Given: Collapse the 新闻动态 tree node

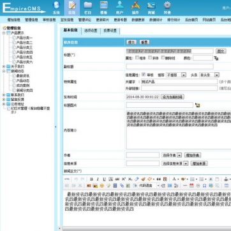Looking at the screenshot, I should pos(4,71).
